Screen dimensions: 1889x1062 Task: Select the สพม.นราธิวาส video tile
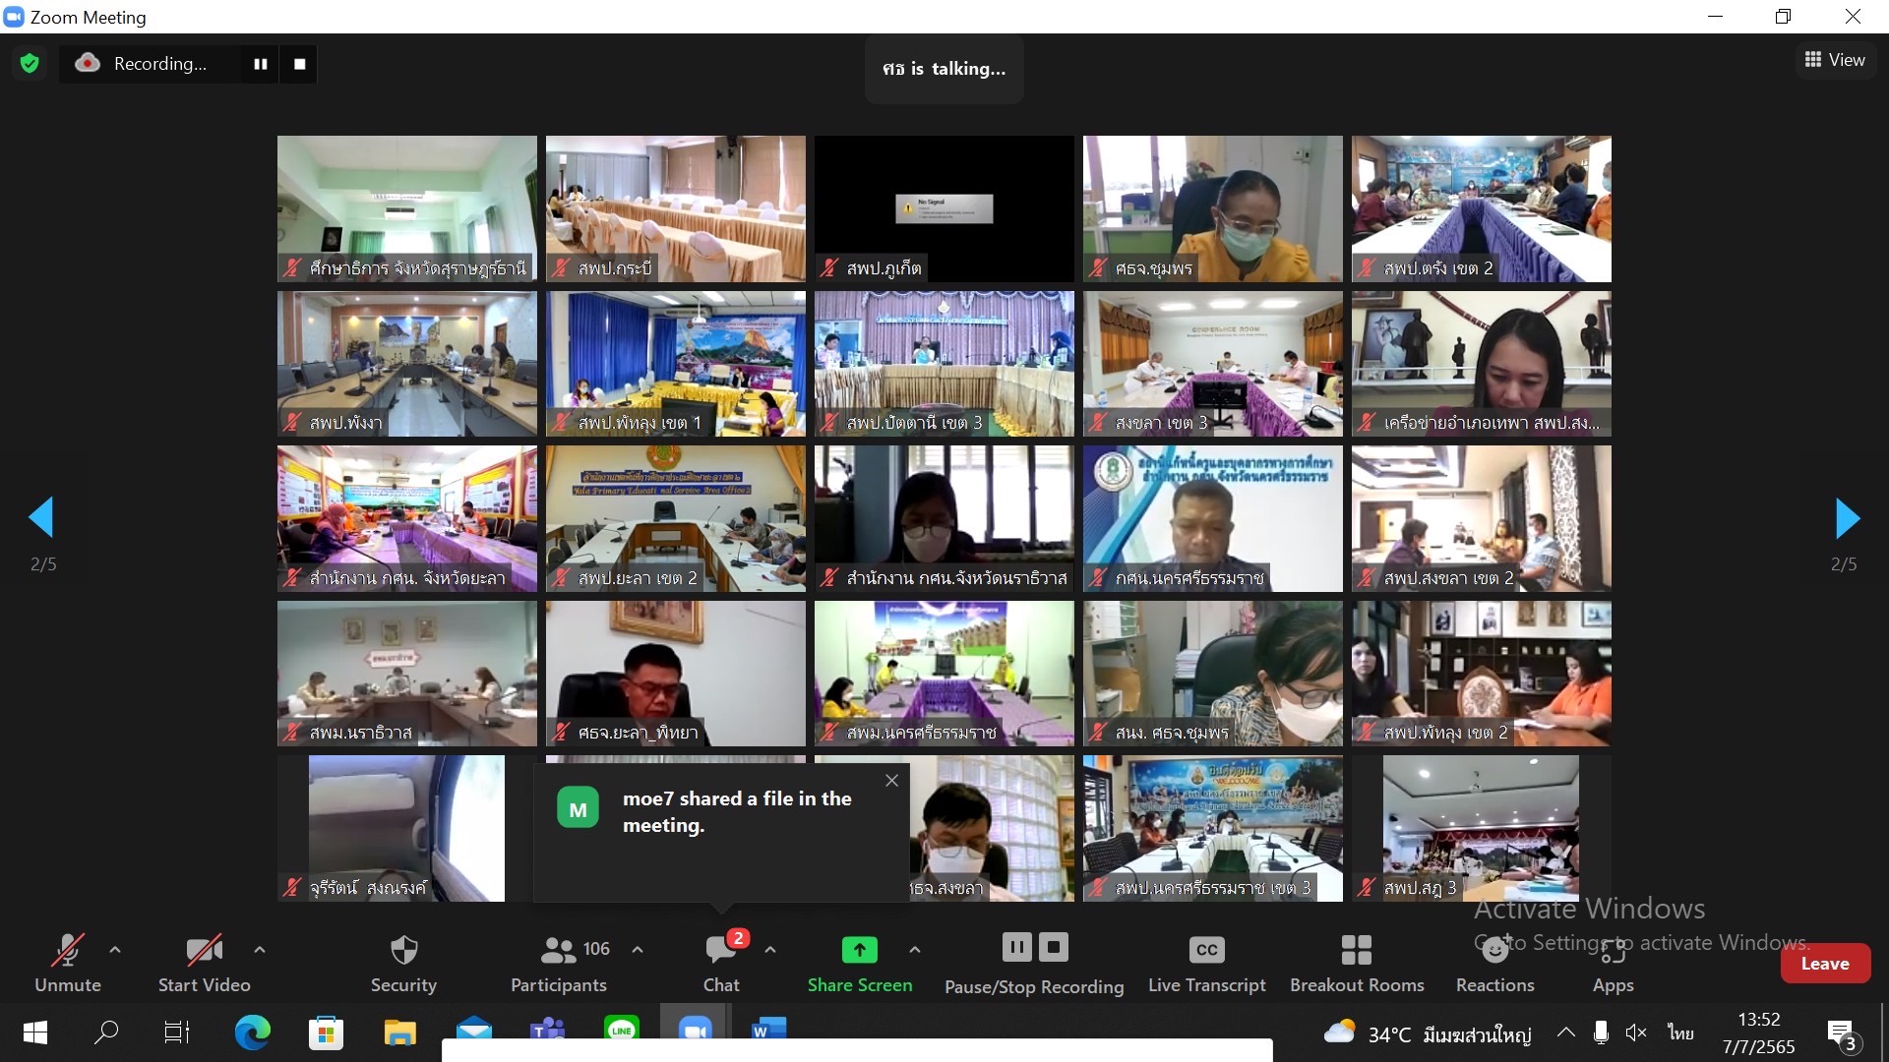coord(406,674)
